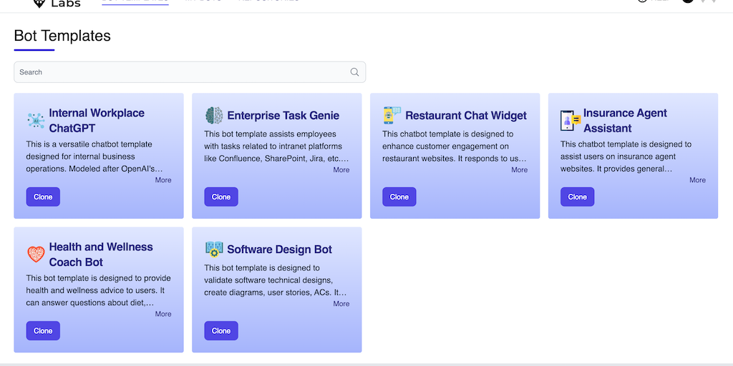Expand Health and Wellness Coach Bot description
Viewport: 733px width, 366px height.
coord(163,314)
